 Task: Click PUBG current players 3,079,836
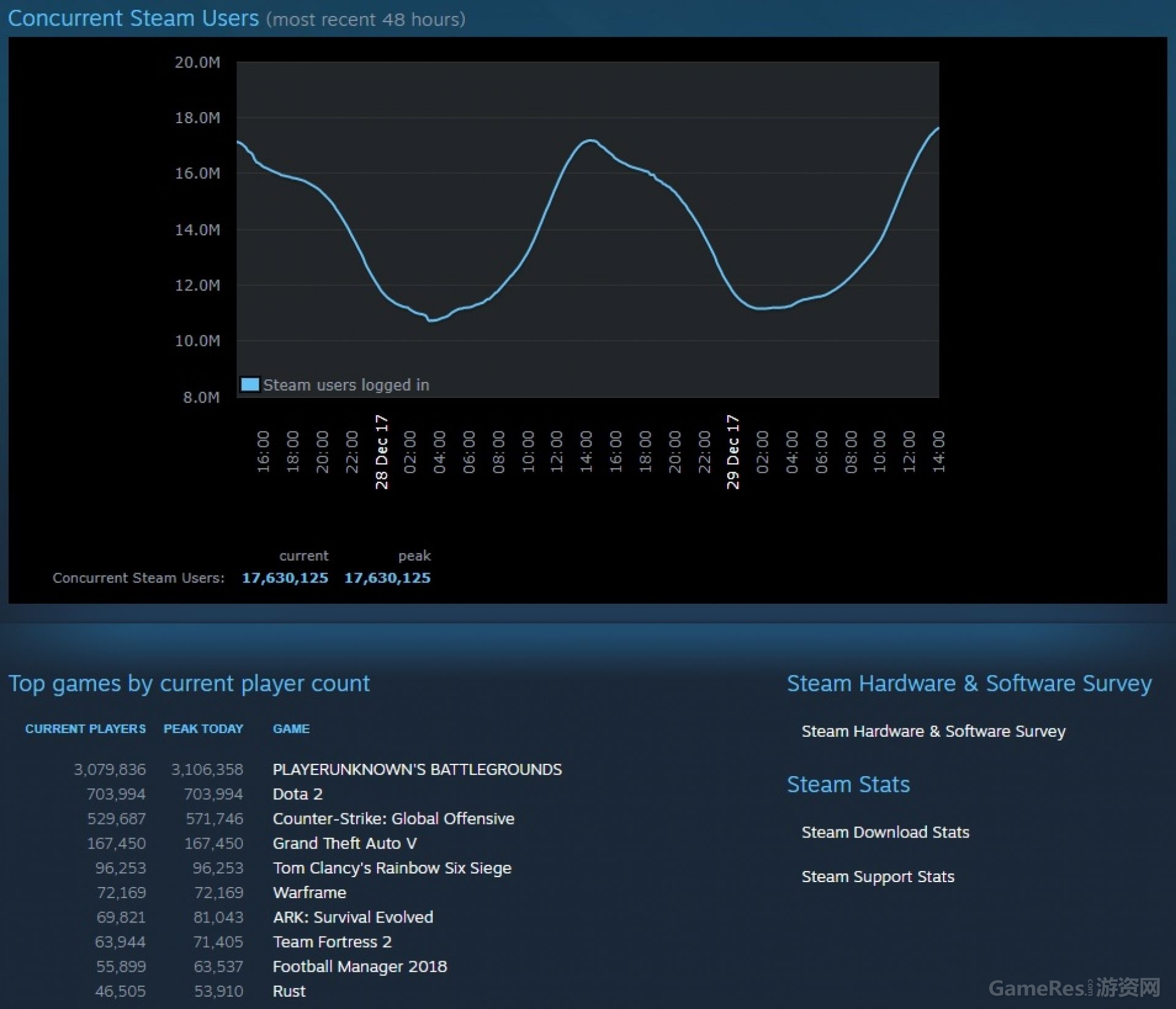[110, 769]
